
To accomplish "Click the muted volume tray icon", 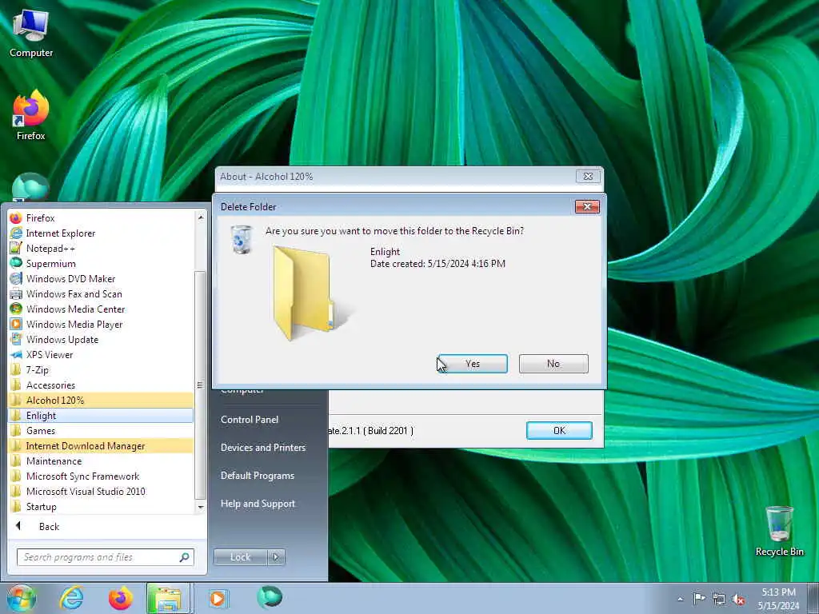I will coord(738,600).
